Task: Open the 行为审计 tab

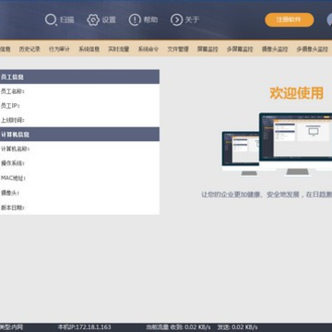Action: (x=59, y=49)
